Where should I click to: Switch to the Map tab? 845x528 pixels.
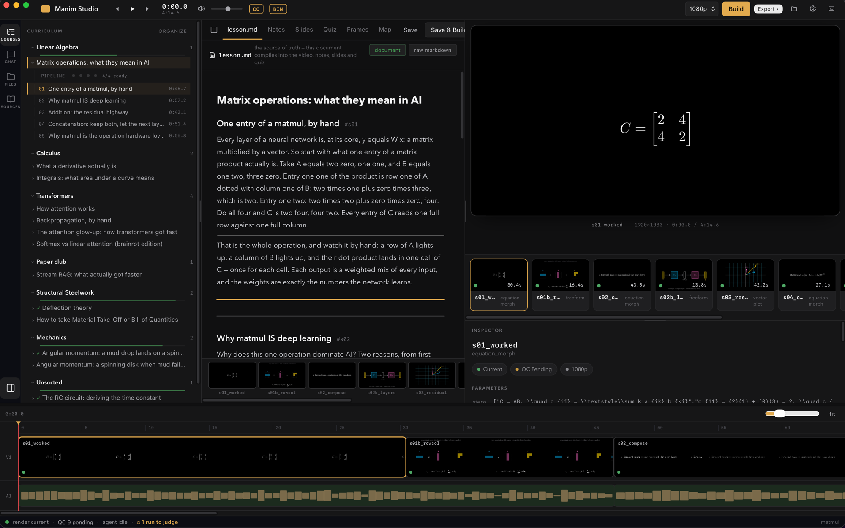click(x=385, y=30)
